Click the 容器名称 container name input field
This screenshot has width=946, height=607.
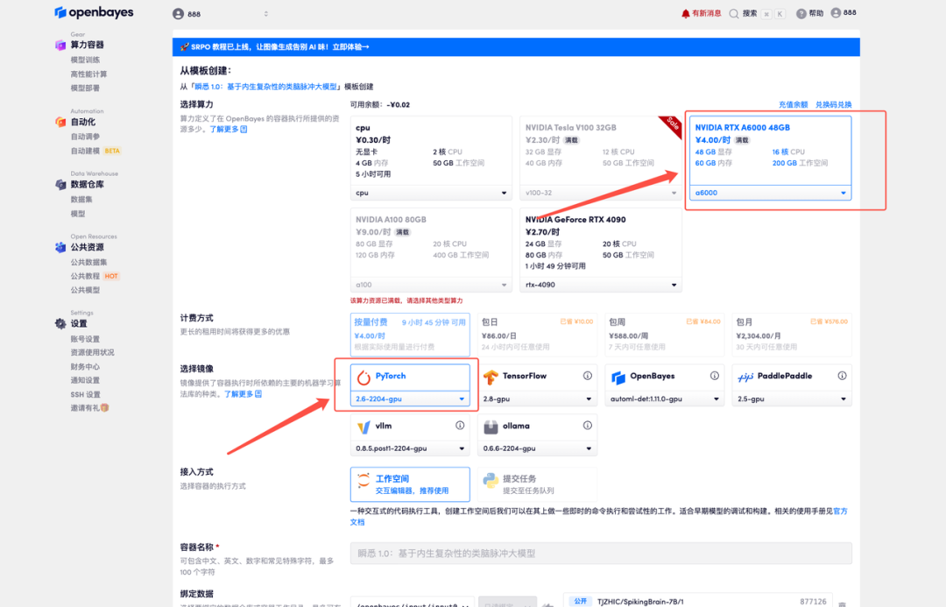[x=601, y=553]
